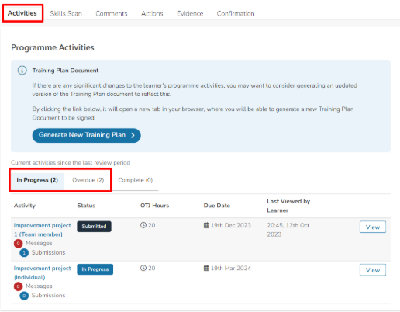Click calendar icon next to 19th Dec 2023
This screenshot has width=400, height=312.
(x=206, y=225)
